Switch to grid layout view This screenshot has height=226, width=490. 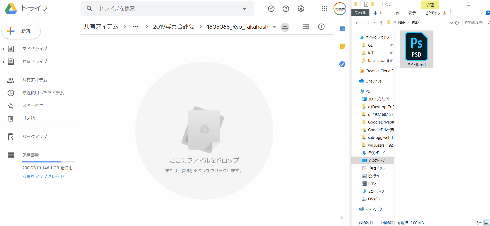click(x=306, y=27)
